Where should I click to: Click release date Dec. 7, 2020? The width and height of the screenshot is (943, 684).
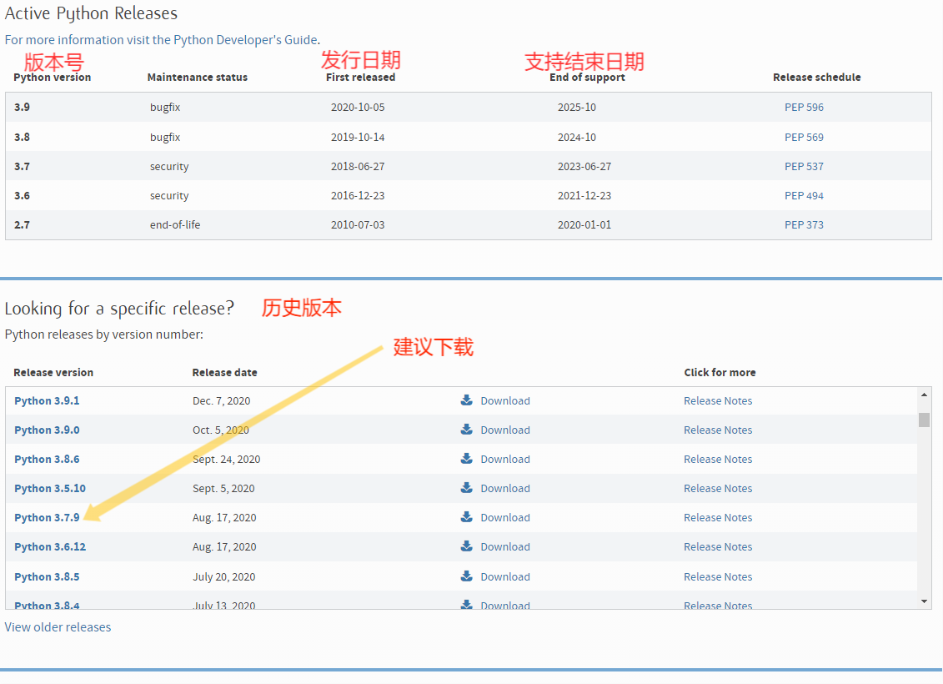[221, 400]
